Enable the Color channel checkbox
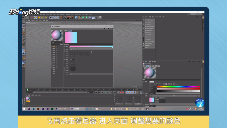 [57, 46]
